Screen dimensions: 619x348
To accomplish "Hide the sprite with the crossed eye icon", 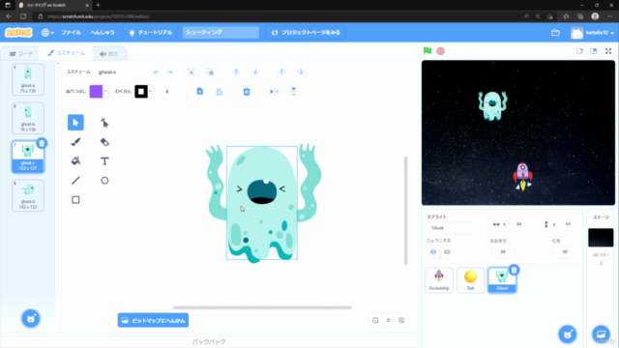I will [x=447, y=251].
